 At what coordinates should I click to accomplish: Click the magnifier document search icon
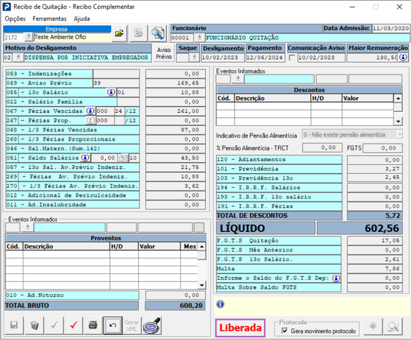click(x=159, y=33)
